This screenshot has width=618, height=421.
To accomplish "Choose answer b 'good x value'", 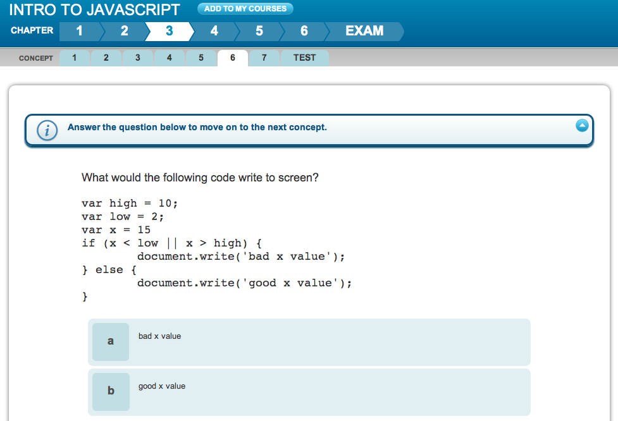I will point(309,391).
